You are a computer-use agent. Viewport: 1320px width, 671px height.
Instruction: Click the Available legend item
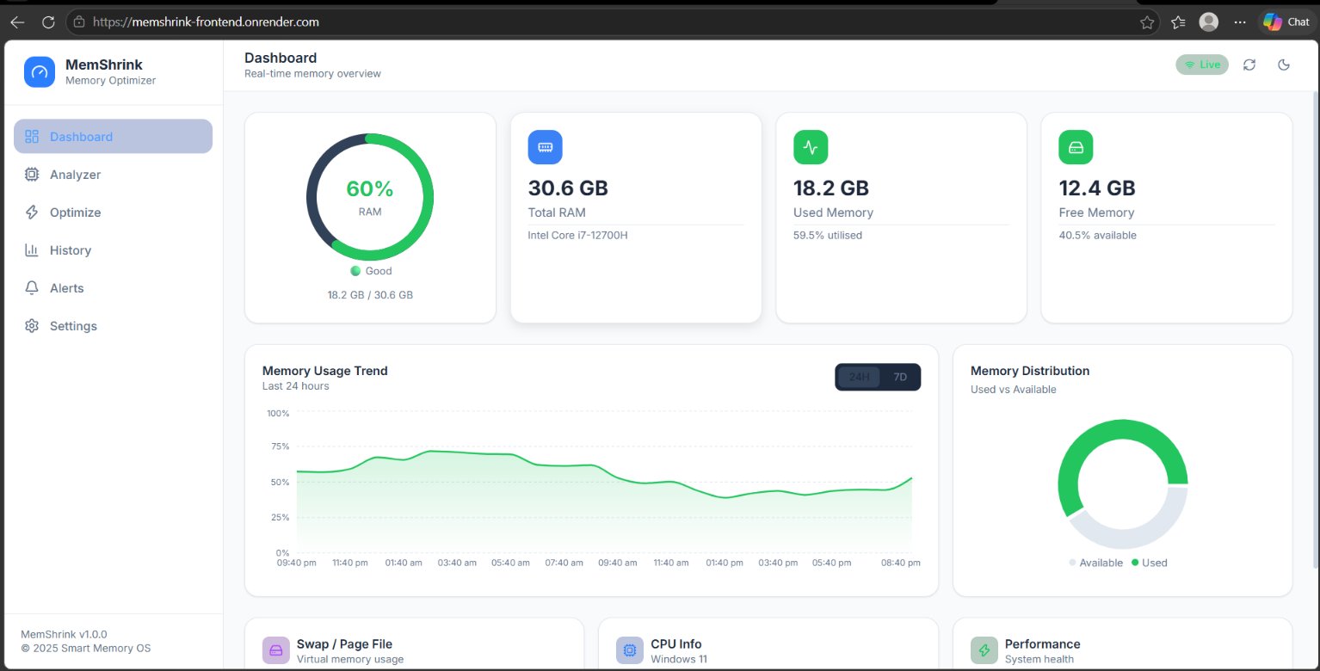point(1095,563)
